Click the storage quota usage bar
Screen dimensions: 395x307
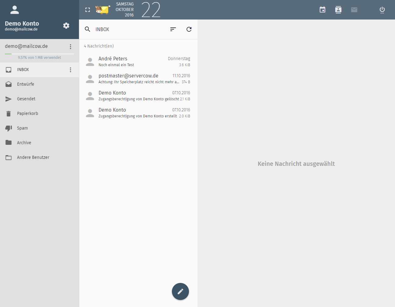[39, 54]
